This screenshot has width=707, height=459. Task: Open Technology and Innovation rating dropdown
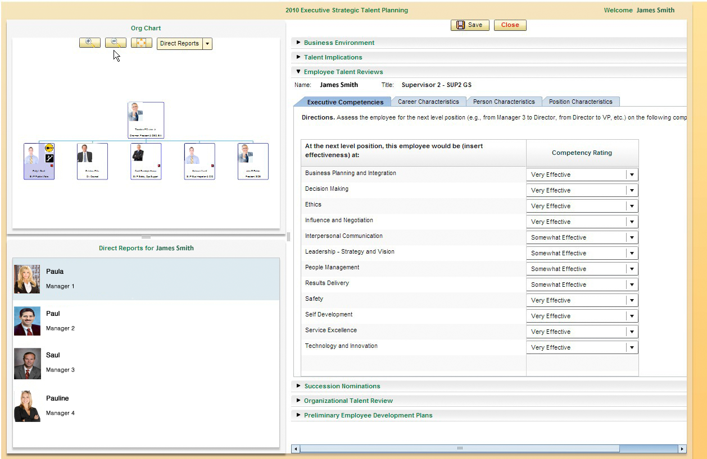632,348
